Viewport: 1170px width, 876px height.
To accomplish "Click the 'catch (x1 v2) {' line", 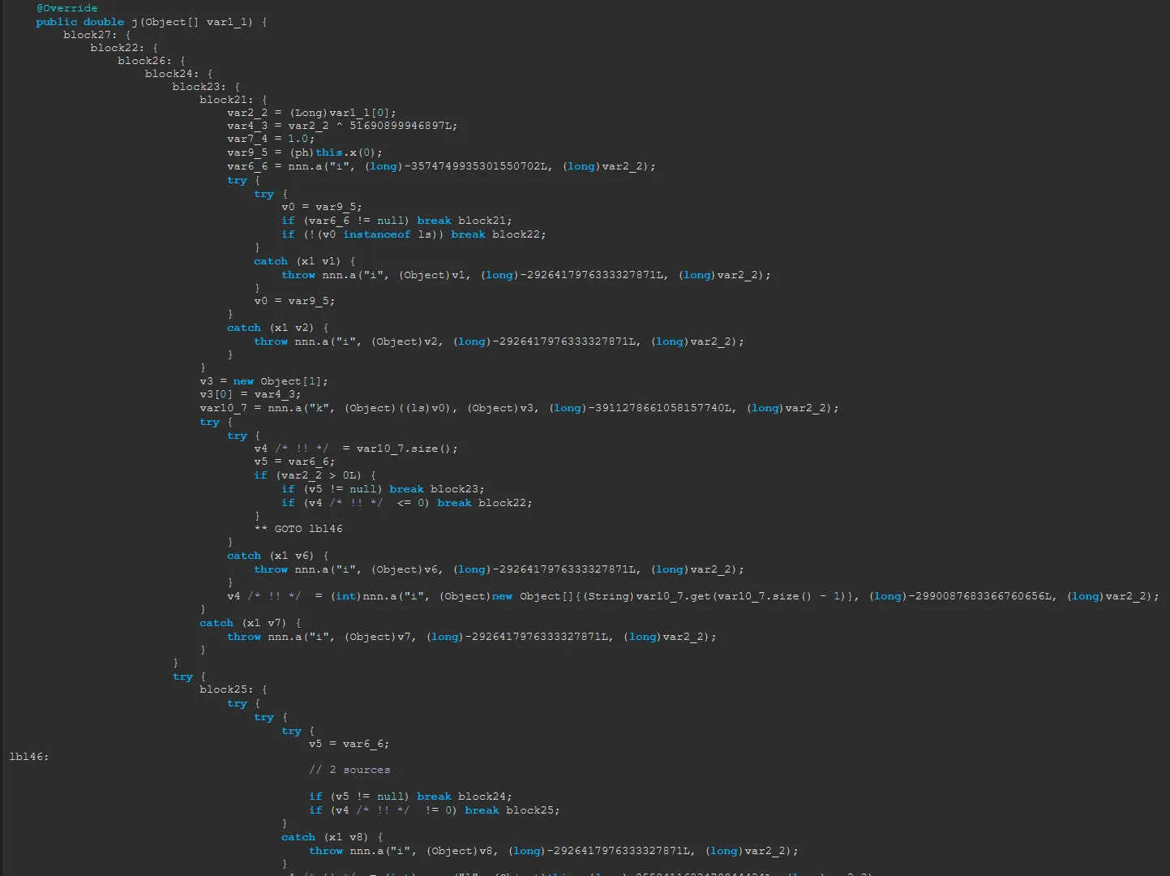I will coord(278,328).
